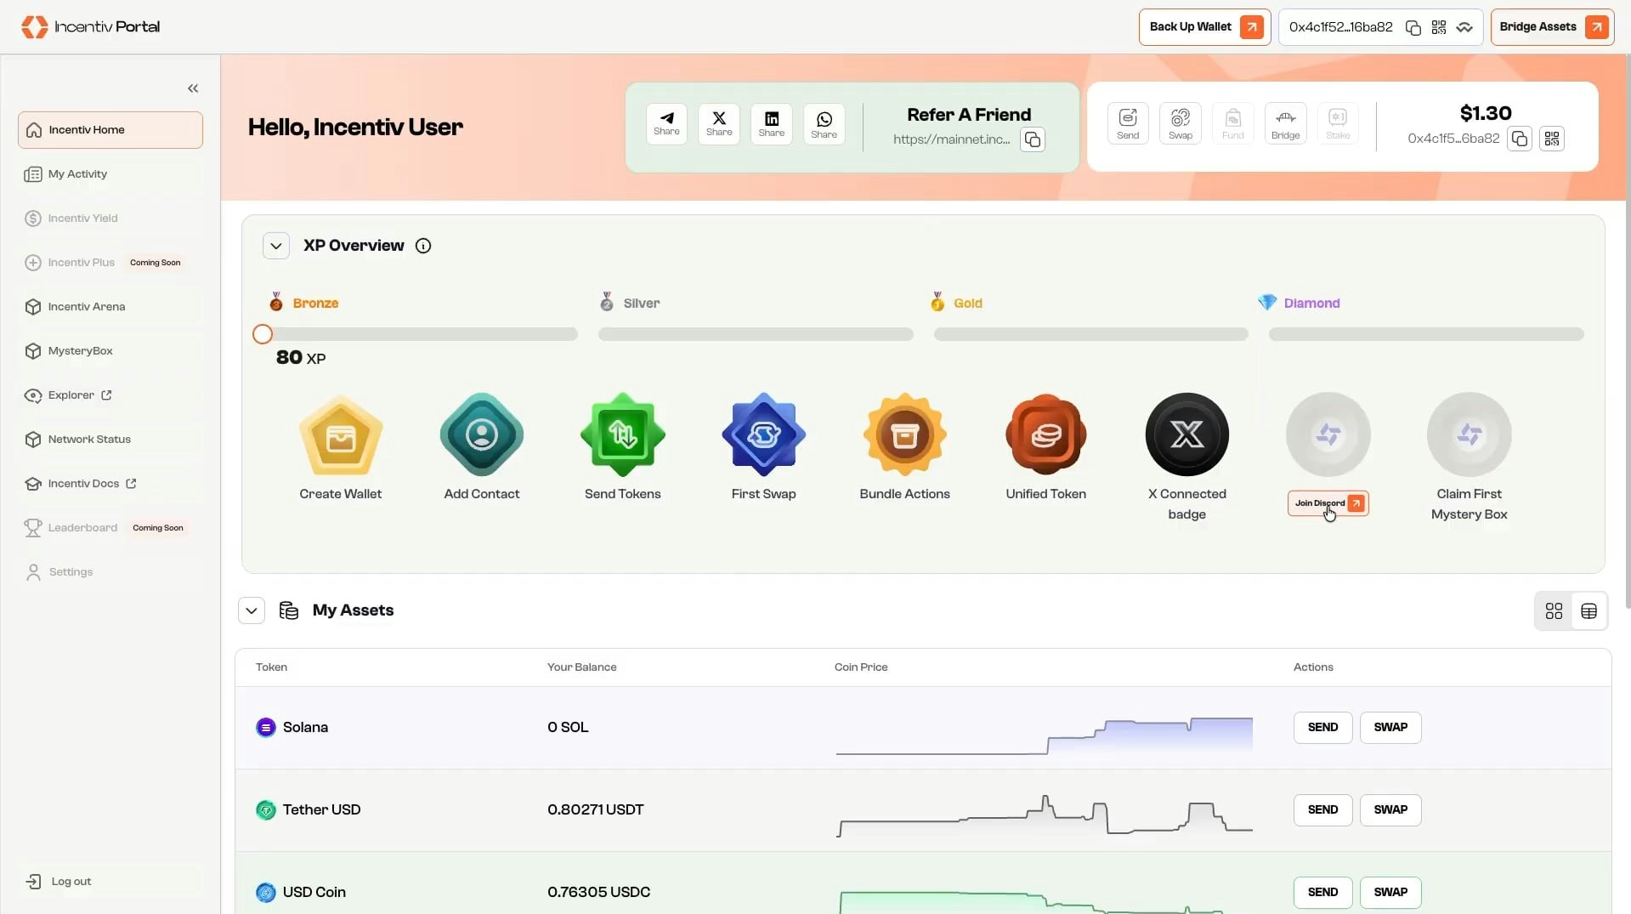Open Settings in the sidebar
Image resolution: width=1631 pixels, height=914 pixels.
pos(110,572)
